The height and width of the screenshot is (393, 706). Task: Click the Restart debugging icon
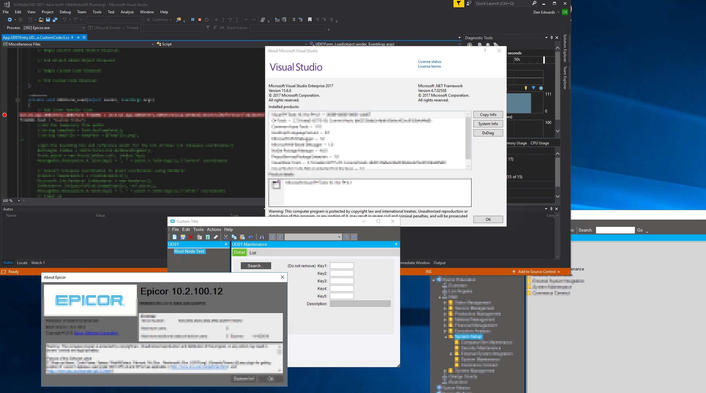(207, 20)
